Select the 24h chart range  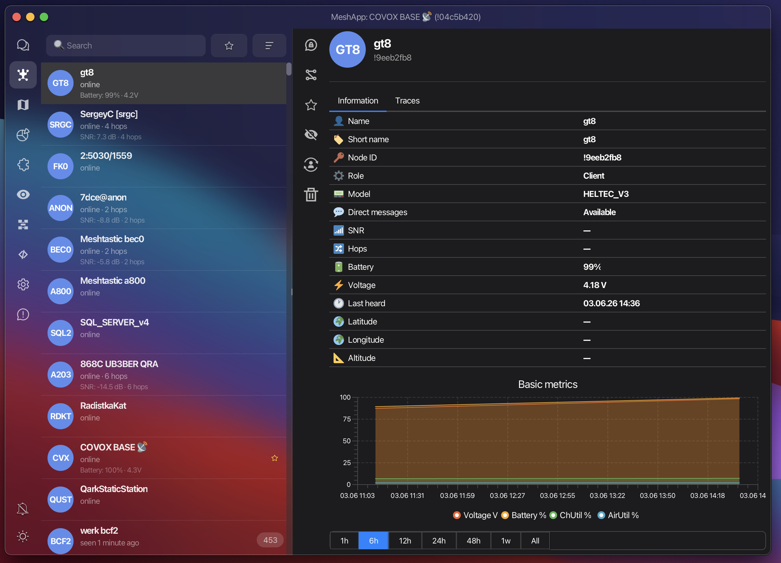[x=439, y=541]
